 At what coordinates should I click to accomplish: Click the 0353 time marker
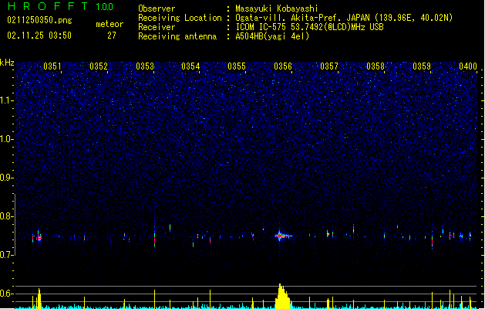[x=145, y=66]
